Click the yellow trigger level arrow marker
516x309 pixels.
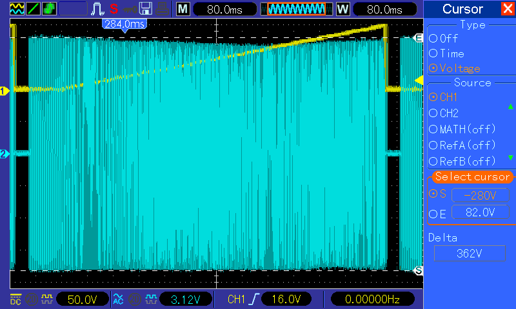[419, 80]
